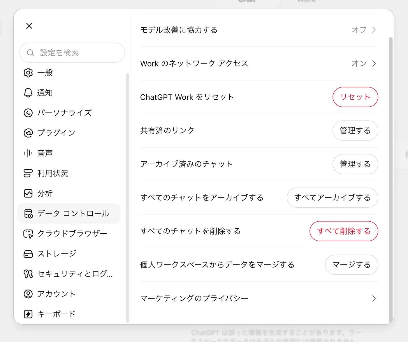Click the ChatGPT Work をリセット label
This screenshot has height=342, width=408.
click(x=187, y=97)
